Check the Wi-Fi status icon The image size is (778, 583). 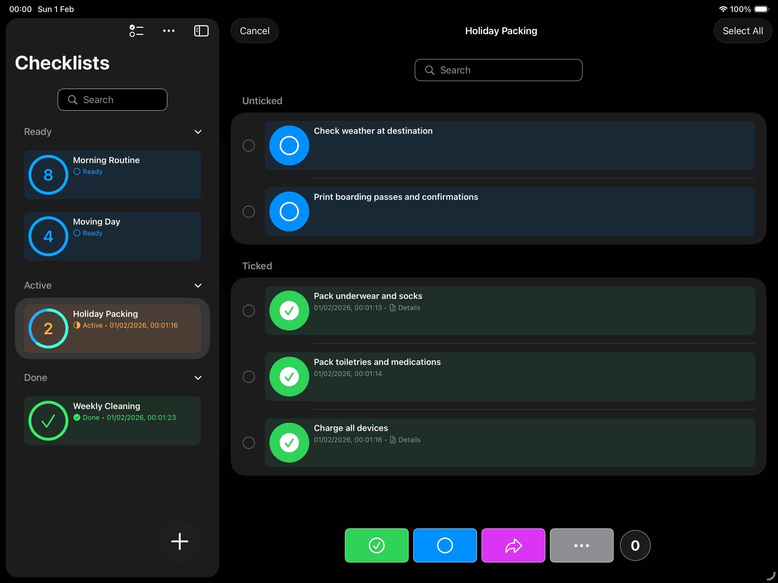coord(723,9)
